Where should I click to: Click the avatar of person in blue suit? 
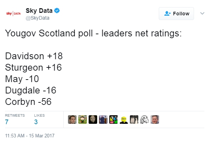click(103, 120)
